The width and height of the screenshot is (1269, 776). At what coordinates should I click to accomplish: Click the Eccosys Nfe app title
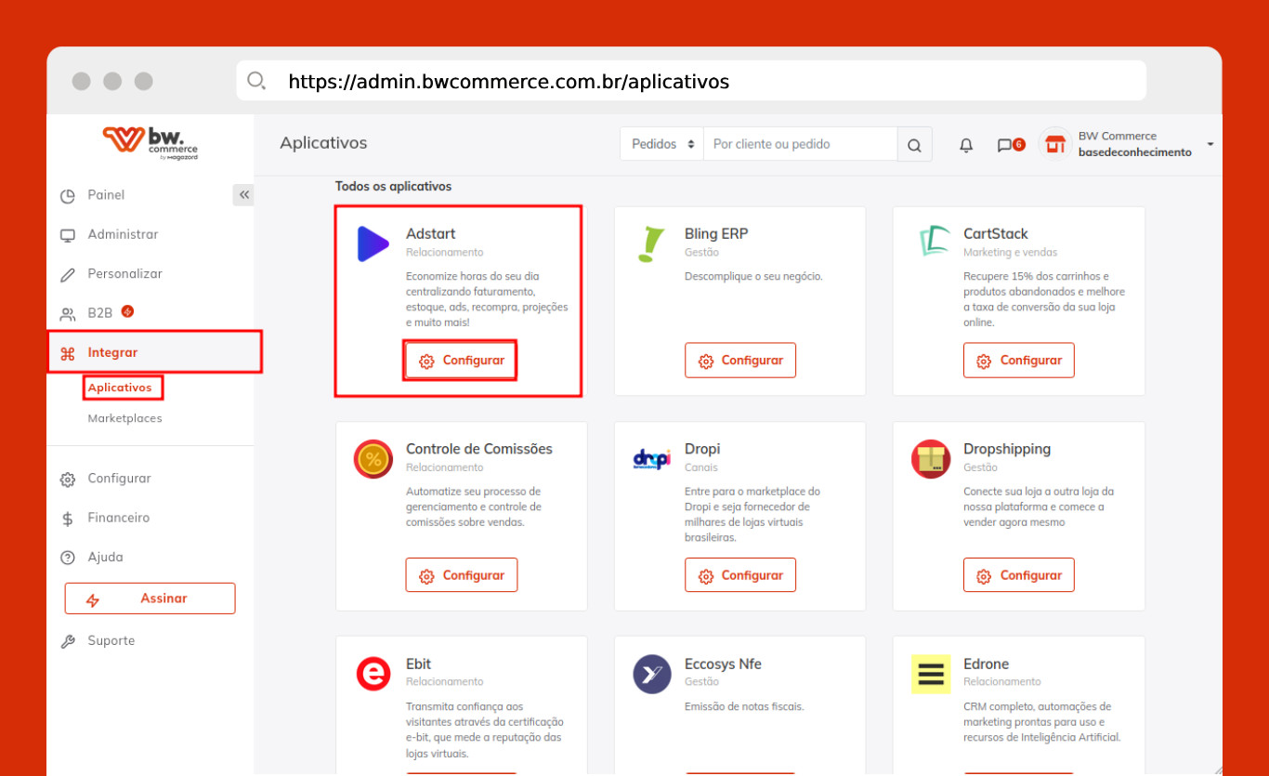[723, 664]
